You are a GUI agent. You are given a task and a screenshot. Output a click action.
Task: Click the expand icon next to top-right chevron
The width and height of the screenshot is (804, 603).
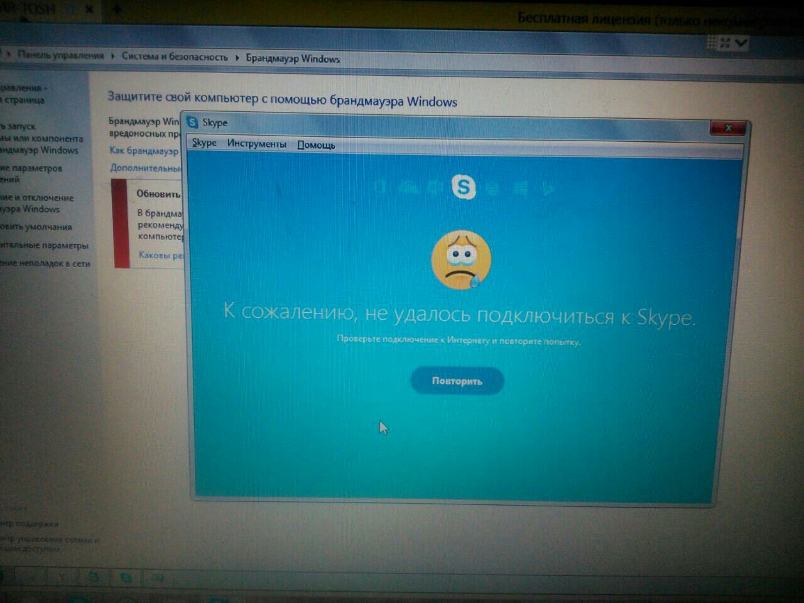tap(725, 43)
